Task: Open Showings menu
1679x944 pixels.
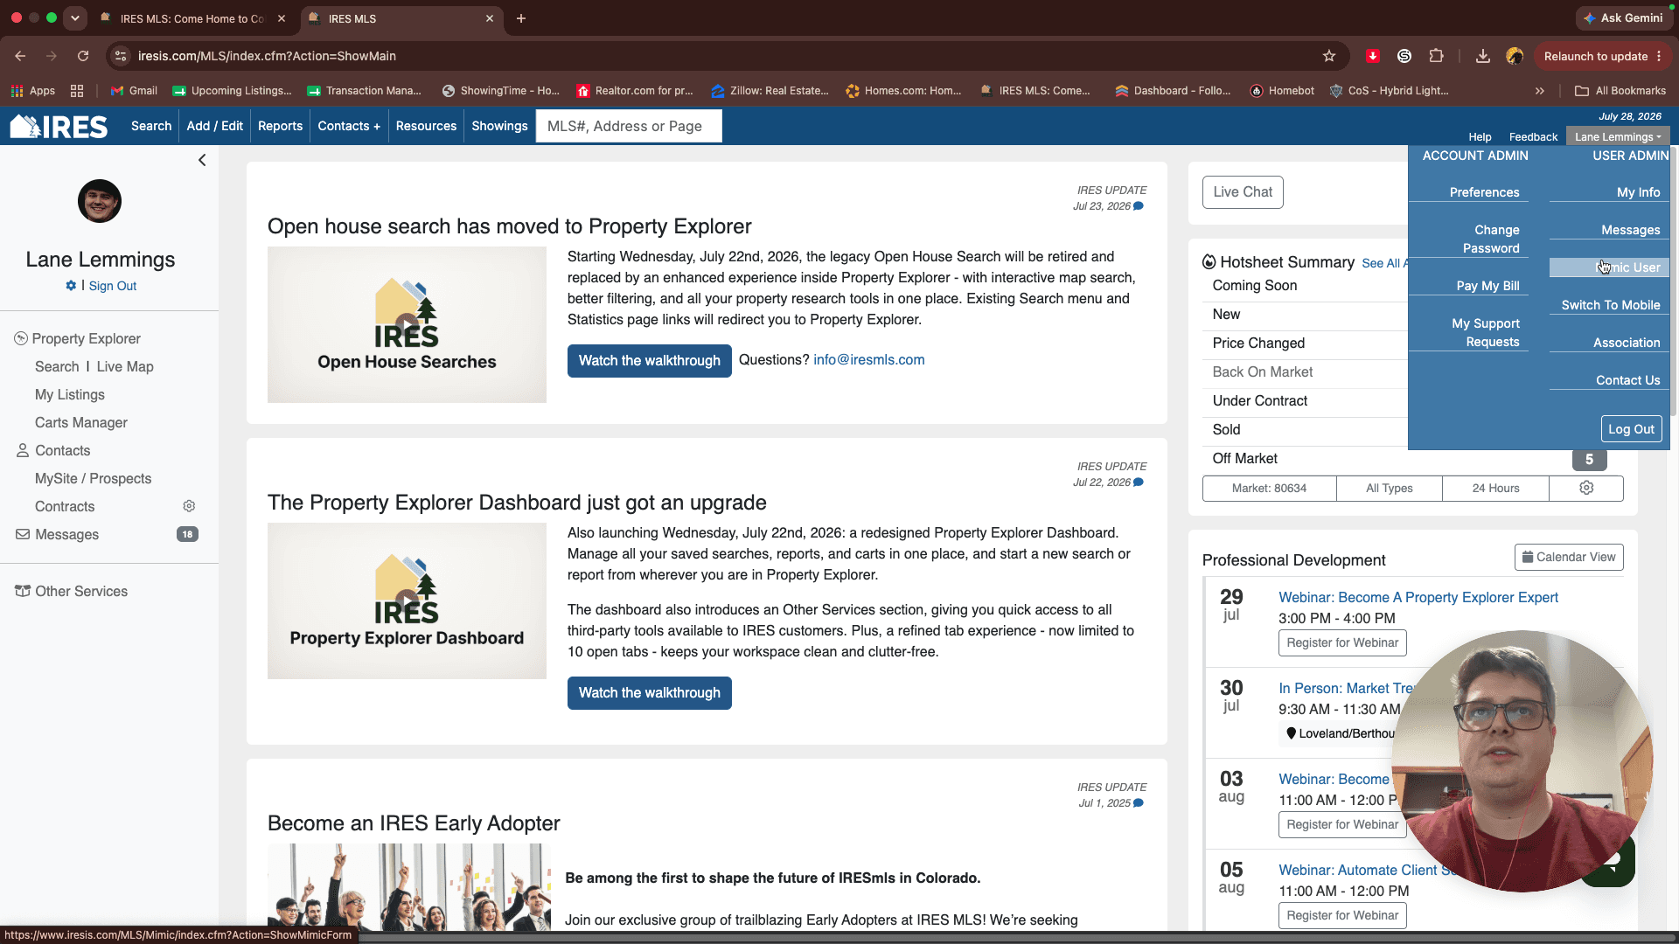Action: [499, 126]
